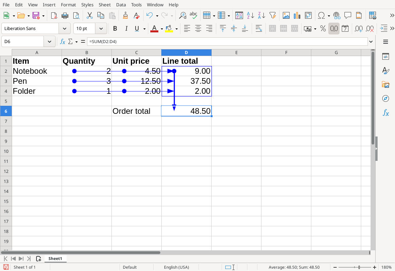This screenshot has width=395, height=271.
Task: Click the New spreadsheet icon
Action: click(6, 16)
